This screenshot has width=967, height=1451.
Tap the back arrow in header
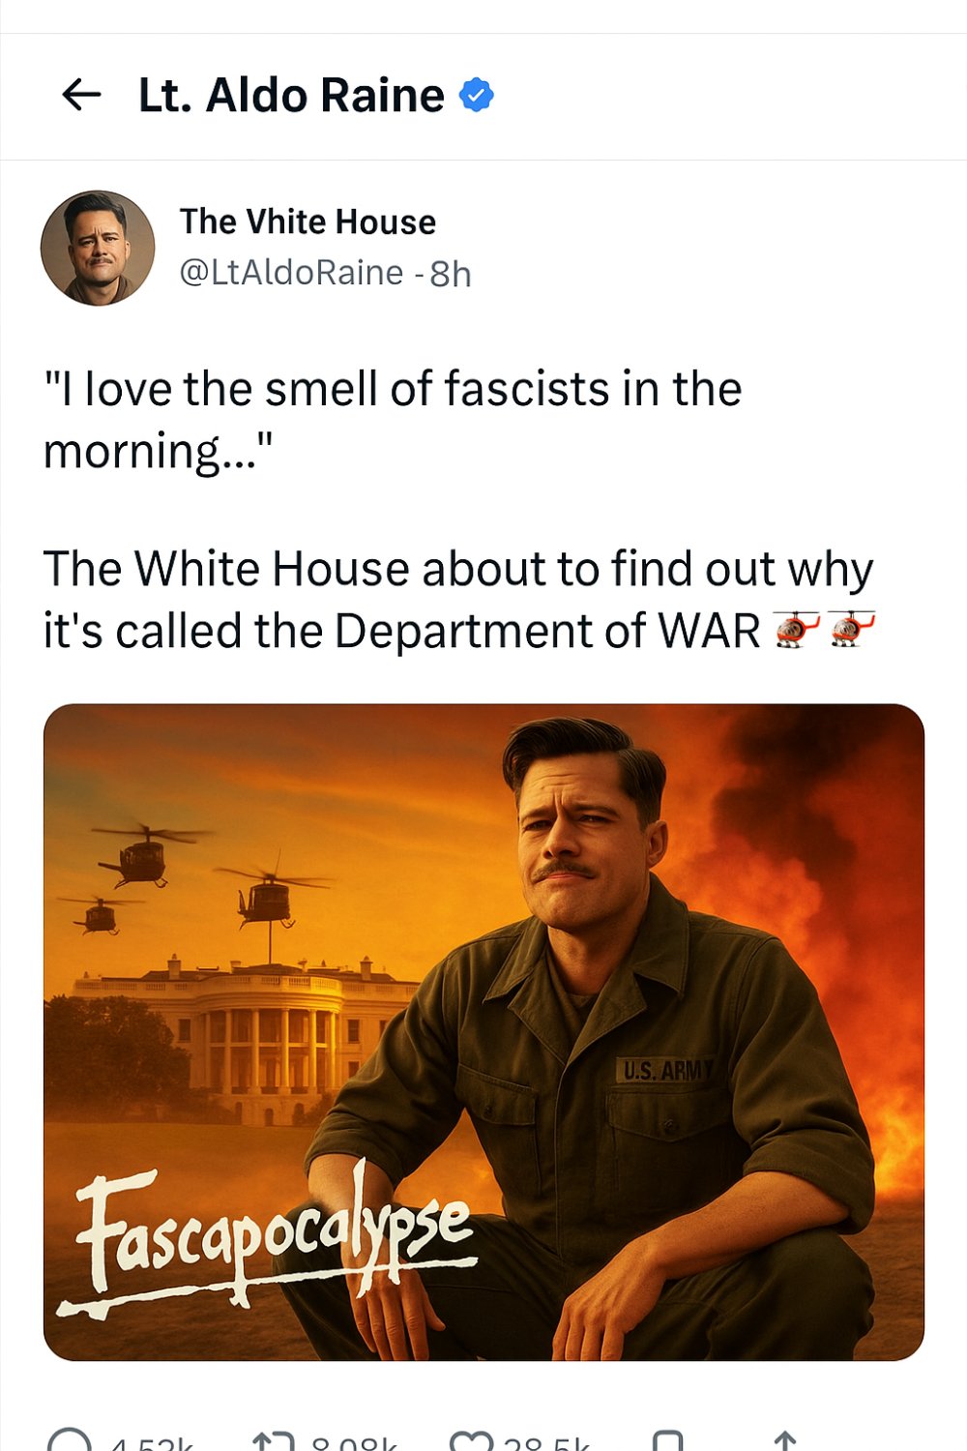coord(81,95)
